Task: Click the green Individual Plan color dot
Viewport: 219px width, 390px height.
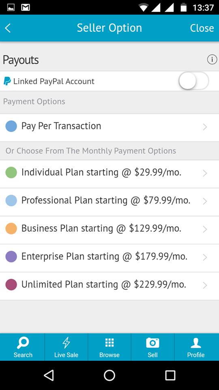Action: pyautogui.click(x=11, y=172)
